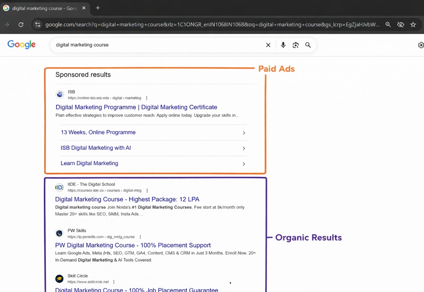The image size is (424, 292).
Task: Reload the current page
Action: coord(21,24)
